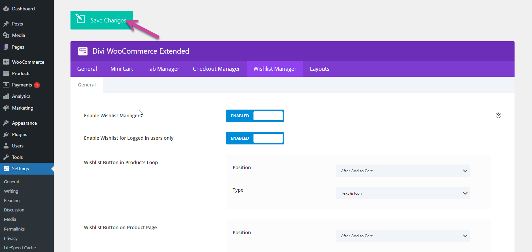Click the Payments dollar icon

(6, 85)
